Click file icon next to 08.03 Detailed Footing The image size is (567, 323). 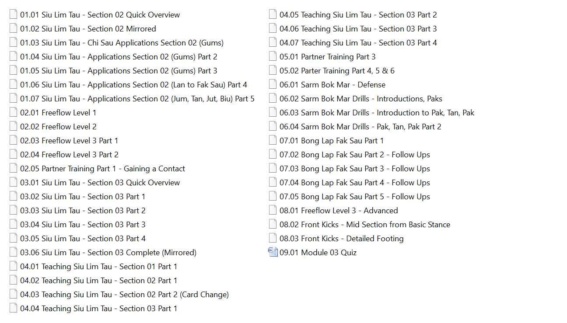(273, 238)
